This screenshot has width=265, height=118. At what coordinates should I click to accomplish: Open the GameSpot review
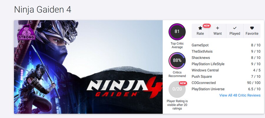click(200, 45)
